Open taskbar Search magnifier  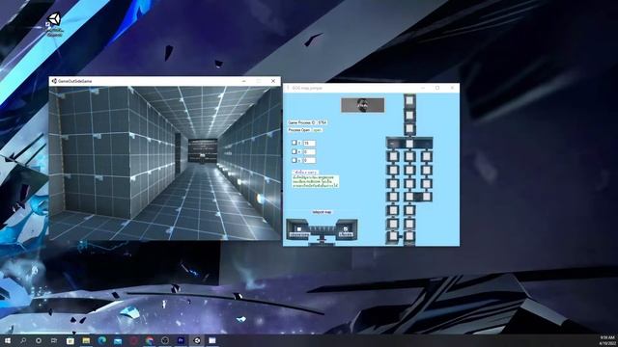[x=23, y=340]
